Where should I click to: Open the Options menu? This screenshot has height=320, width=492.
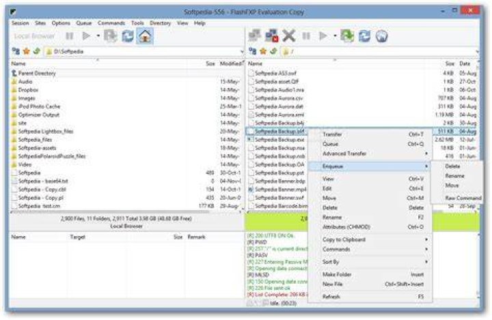click(x=61, y=23)
